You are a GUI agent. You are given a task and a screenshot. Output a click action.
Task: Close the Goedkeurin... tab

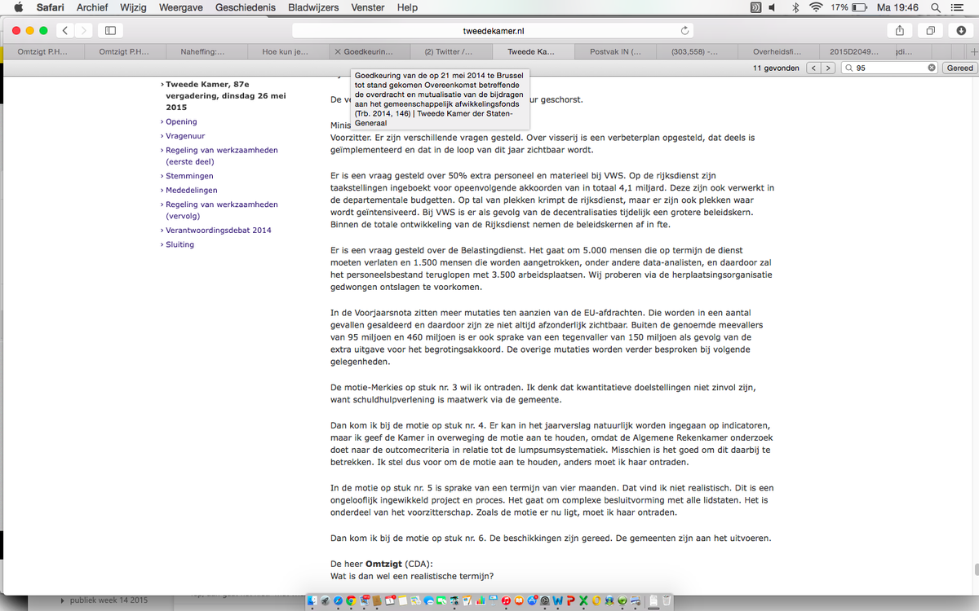pos(338,51)
